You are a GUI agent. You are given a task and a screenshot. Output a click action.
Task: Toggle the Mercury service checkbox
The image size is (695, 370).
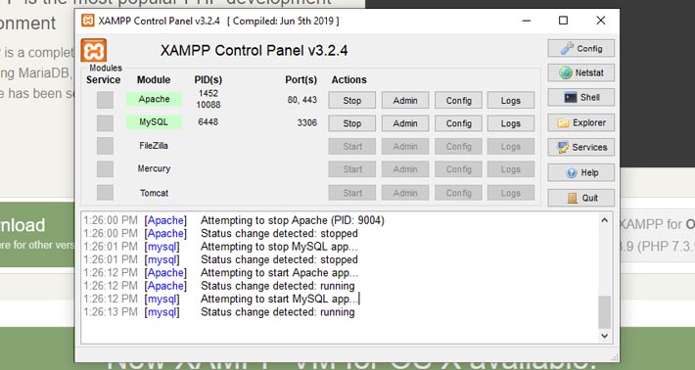point(105,168)
